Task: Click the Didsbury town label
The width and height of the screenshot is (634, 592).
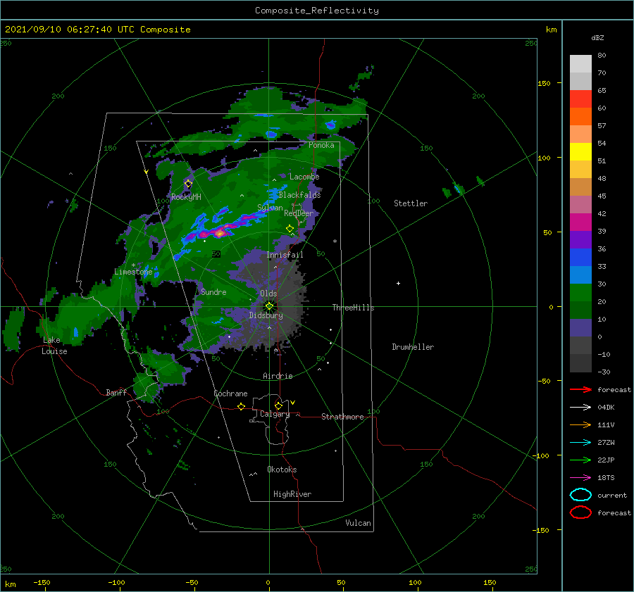Action: pos(266,315)
